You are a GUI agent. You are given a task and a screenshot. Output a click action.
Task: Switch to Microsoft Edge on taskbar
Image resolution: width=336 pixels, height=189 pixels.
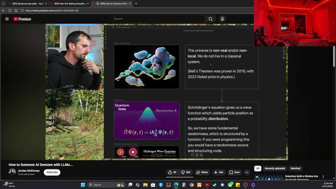pyautogui.click(x=176, y=185)
